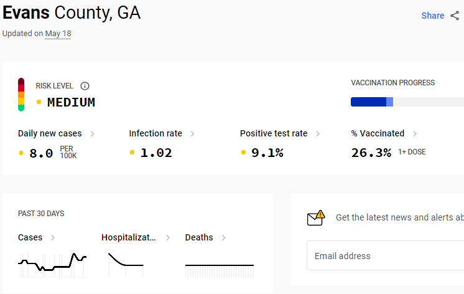Click the Cases chevron arrow

click(x=53, y=238)
